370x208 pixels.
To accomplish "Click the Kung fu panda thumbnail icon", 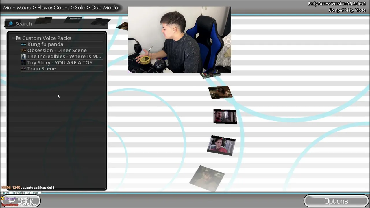I will click(23, 44).
